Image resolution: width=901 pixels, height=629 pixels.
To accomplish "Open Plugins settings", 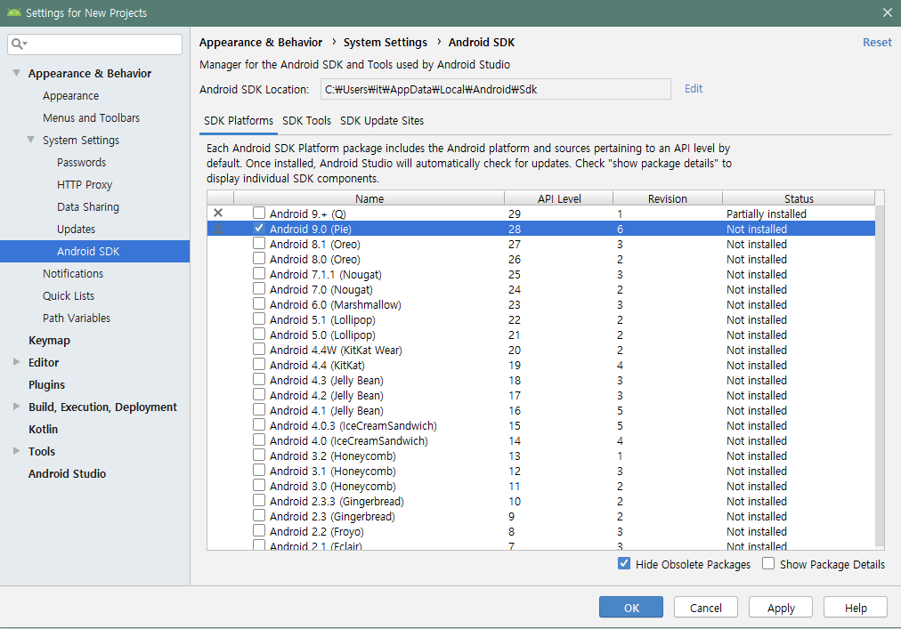I will tap(46, 385).
